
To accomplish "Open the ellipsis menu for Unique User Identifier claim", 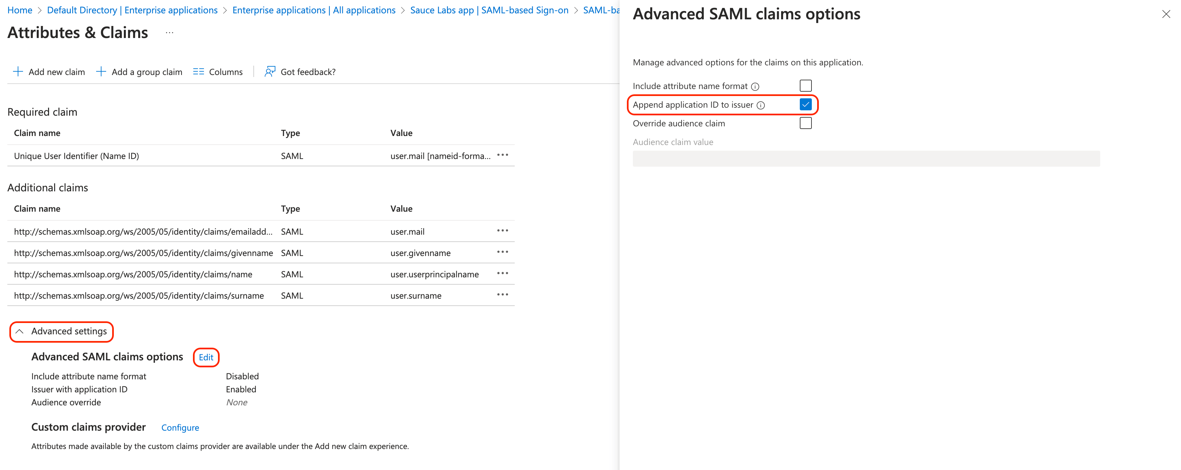I will [502, 156].
